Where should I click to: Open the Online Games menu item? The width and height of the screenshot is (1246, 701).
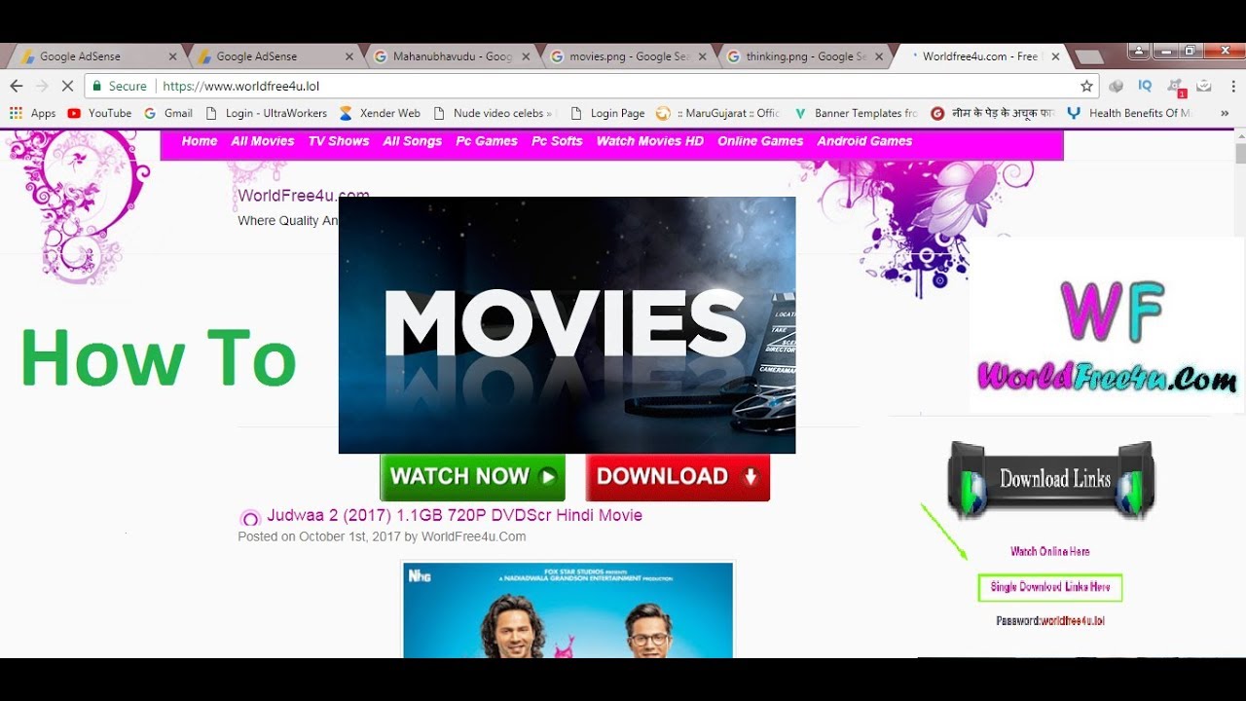pos(760,141)
